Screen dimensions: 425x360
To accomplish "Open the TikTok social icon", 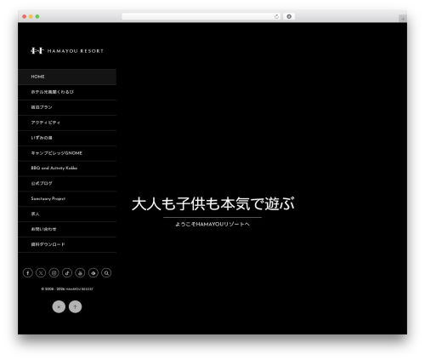I will point(67,273).
